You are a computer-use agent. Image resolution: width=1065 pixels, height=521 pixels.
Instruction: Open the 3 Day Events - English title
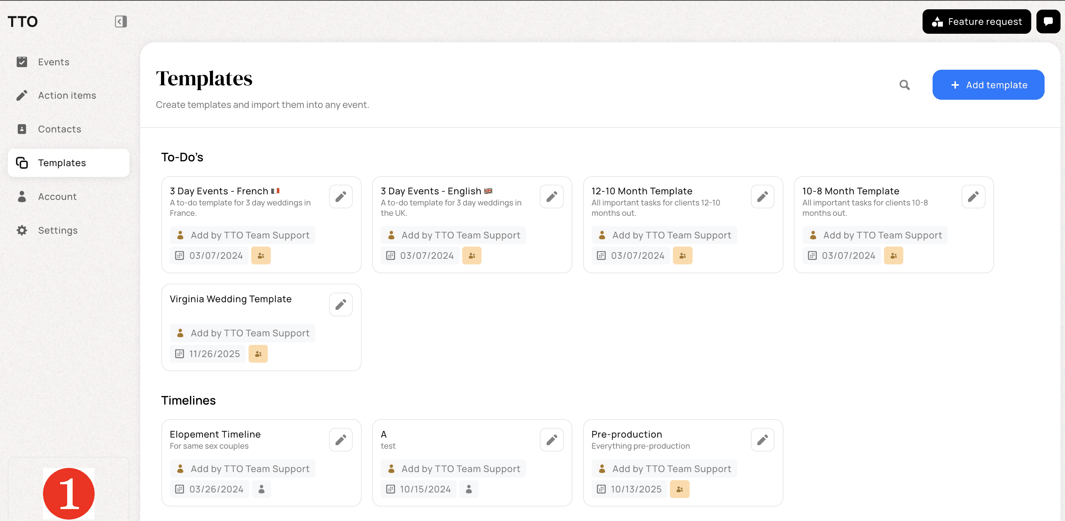pos(436,191)
